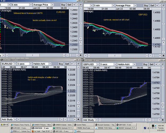Click the checkmark arrow icon in the EUR/USD 5 min toolbar
Image resolution: width=166 pixels, height=133 pixels.
point(74,5)
